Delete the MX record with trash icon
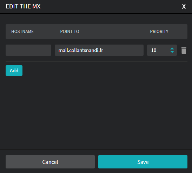 (184, 50)
